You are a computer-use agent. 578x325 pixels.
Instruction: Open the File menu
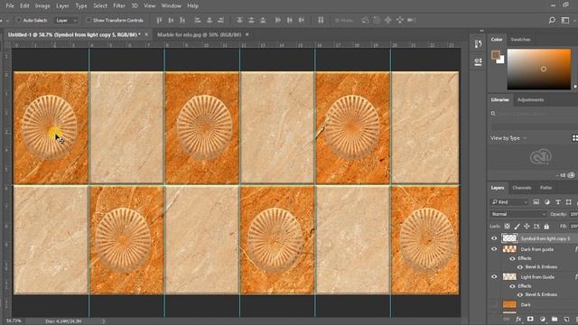coord(10,6)
